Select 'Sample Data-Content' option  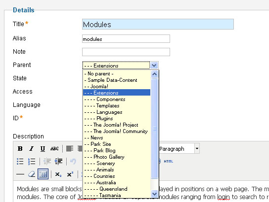click(x=117, y=80)
